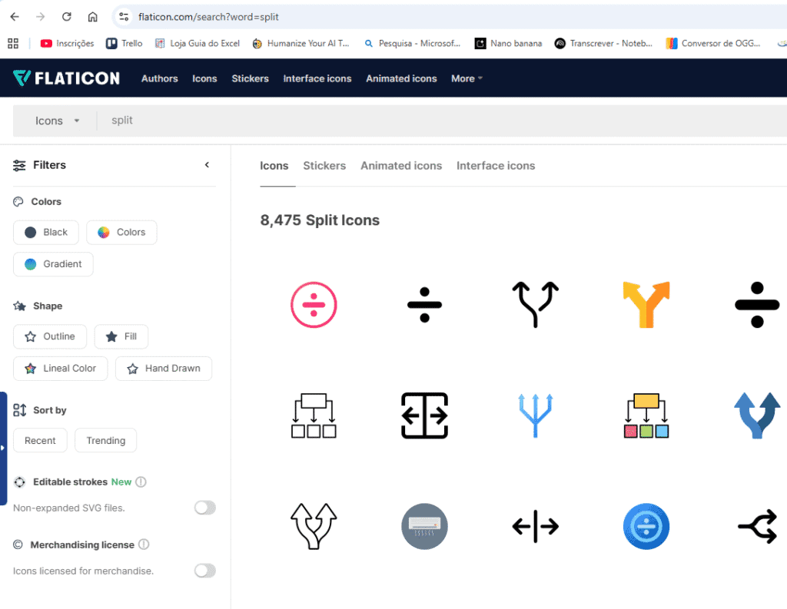Select the light blue trident arrows icon

[x=535, y=415]
